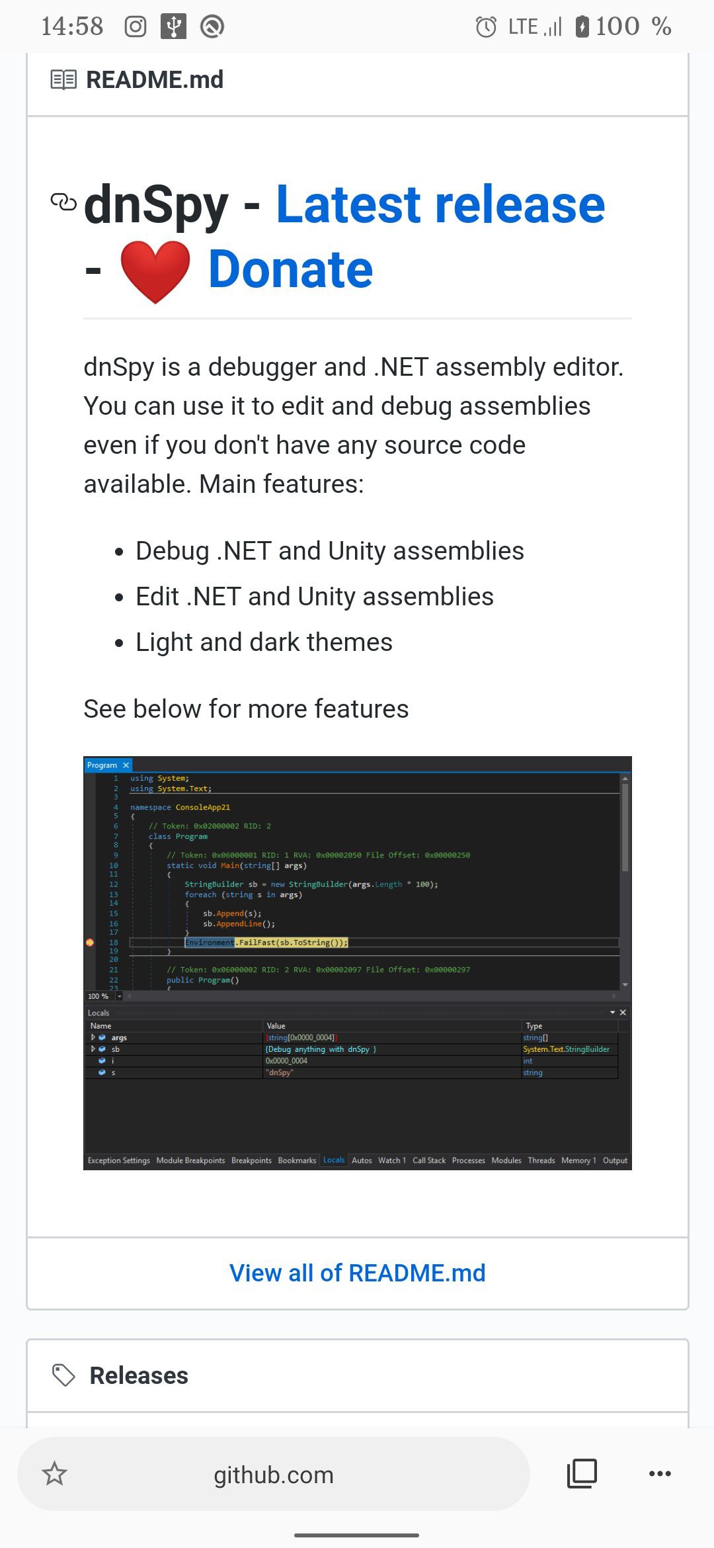Open the browser three-dots menu

(x=660, y=1473)
